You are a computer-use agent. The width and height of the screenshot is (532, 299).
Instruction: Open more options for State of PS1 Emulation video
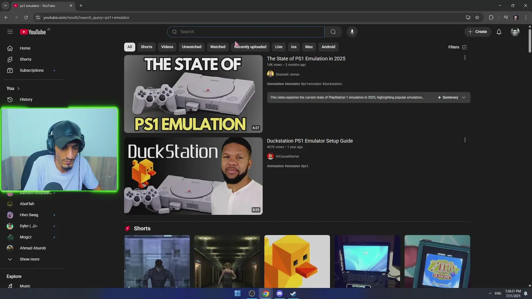(465, 58)
